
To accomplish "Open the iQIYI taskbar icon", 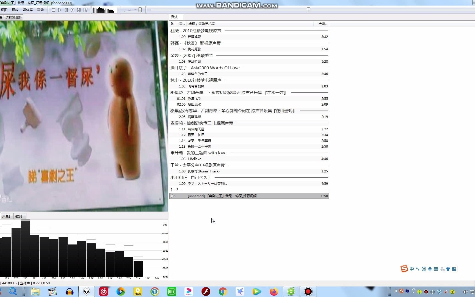I will 172,291.
